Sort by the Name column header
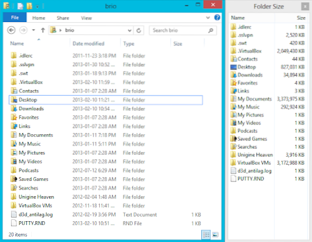Viewport: 312px width, 242px height. pos(17,43)
